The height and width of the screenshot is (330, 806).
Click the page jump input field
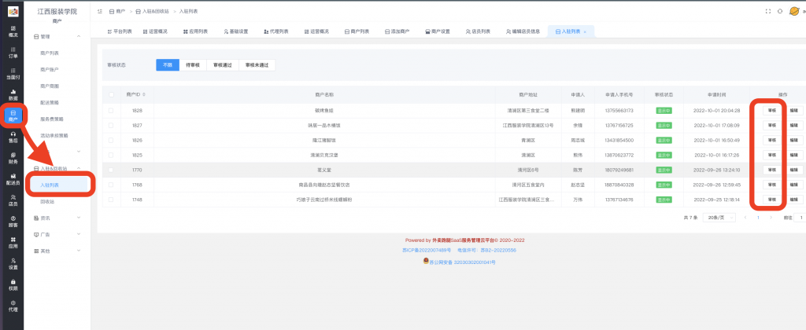pyautogui.click(x=800, y=217)
